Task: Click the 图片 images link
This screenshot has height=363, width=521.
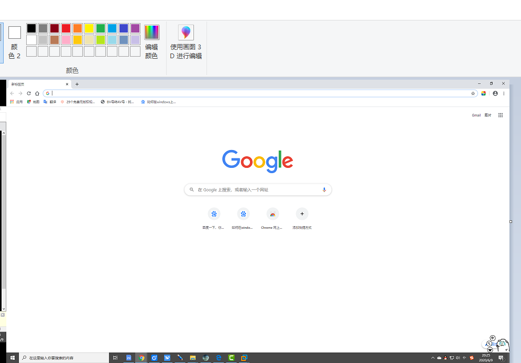Action: pos(488,115)
